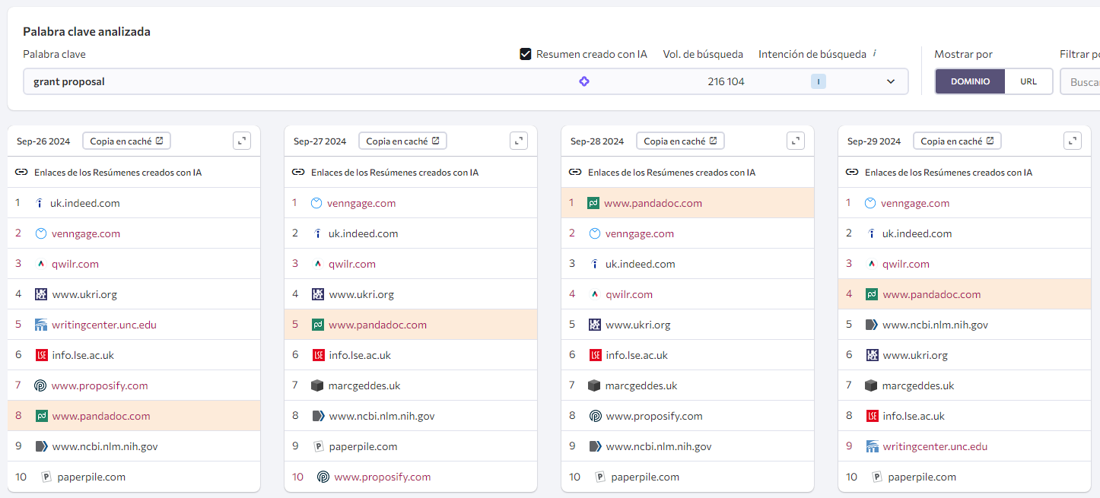1100x498 pixels.
Task: Click www.ukri.org text in Sep-28 column
Action: (x=638, y=325)
